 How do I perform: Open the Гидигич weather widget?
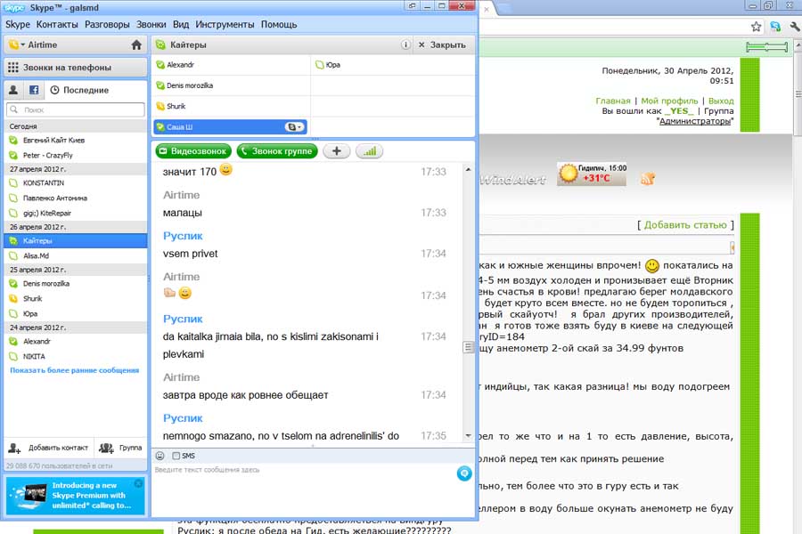(x=592, y=174)
